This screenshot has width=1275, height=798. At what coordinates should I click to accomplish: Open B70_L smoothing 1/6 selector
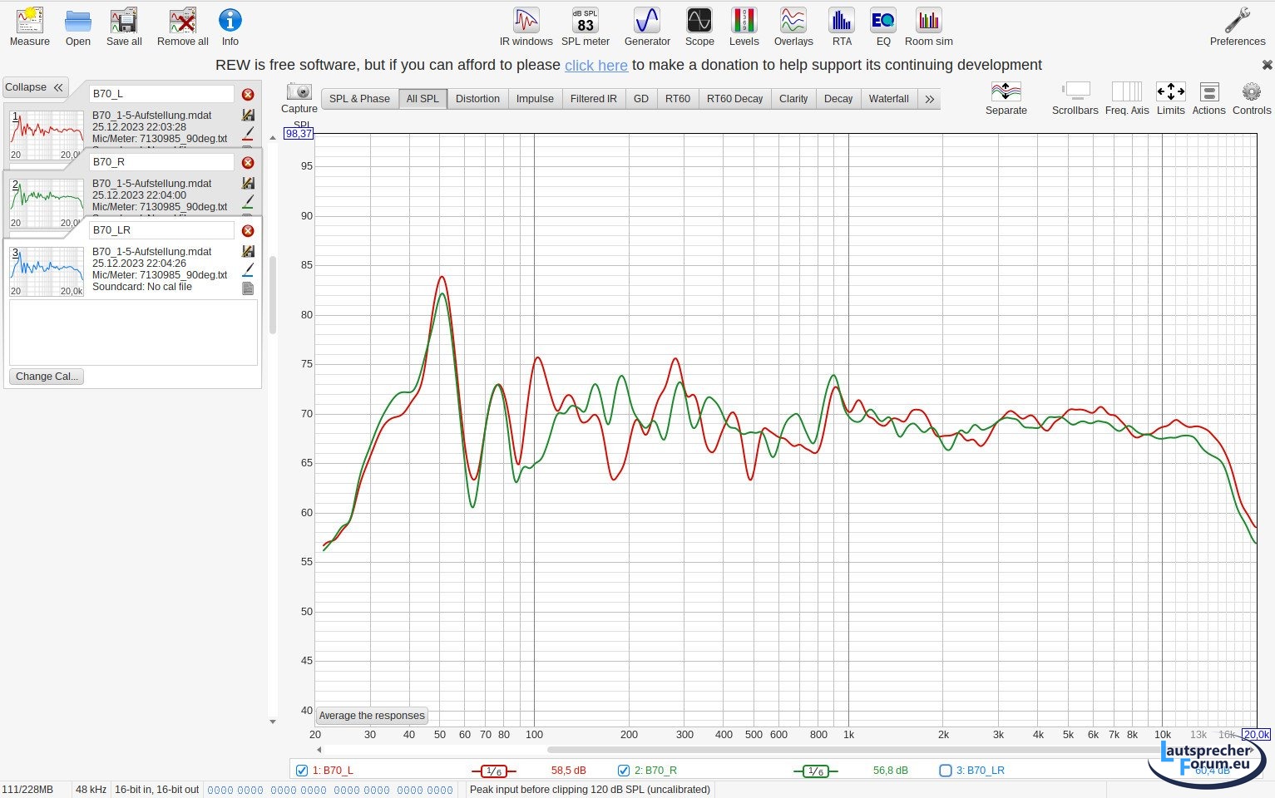point(494,771)
